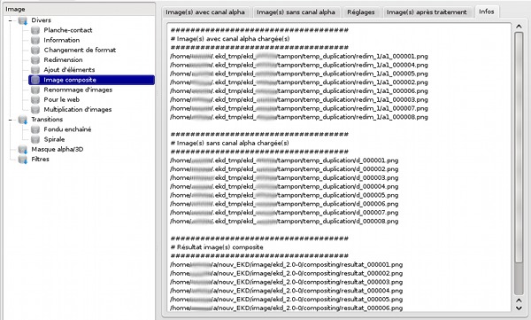
Task: Click the line ending resultat_000001.png
Action: point(287,265)
